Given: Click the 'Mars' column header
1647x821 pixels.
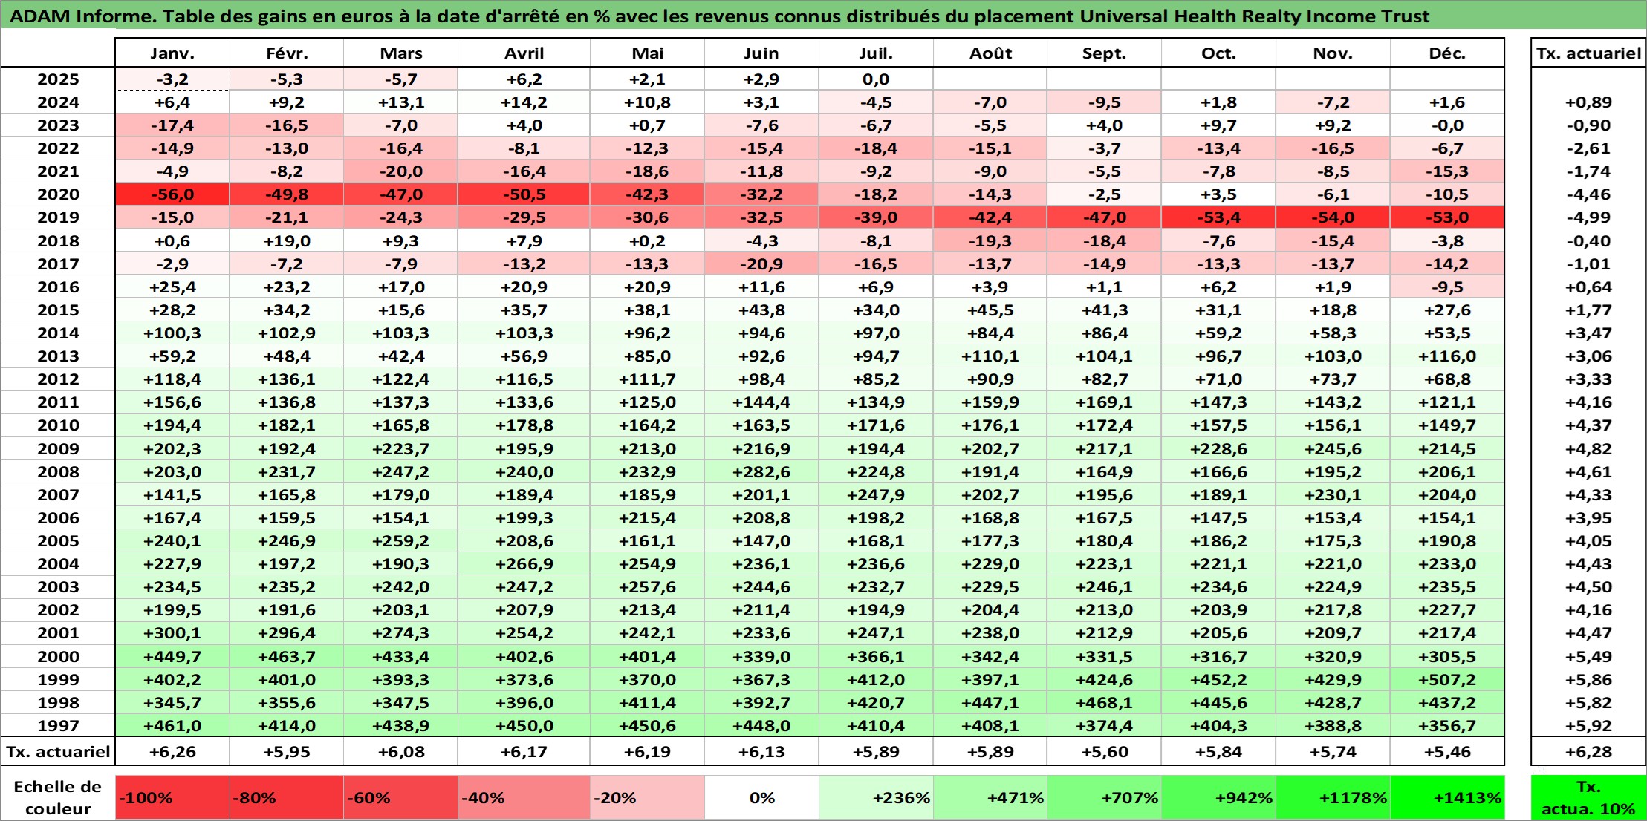Looking at the screenshot, I should pyautogui.click(x=400, y=53).
